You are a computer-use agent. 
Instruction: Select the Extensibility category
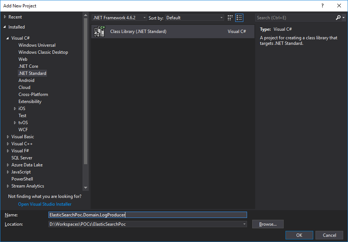(30, 102)
